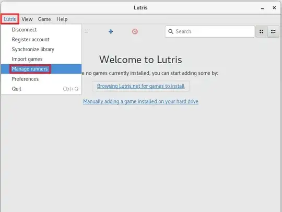282x212 pixels.
Task: Open the Help menu
Action: (x=62, y=19)
